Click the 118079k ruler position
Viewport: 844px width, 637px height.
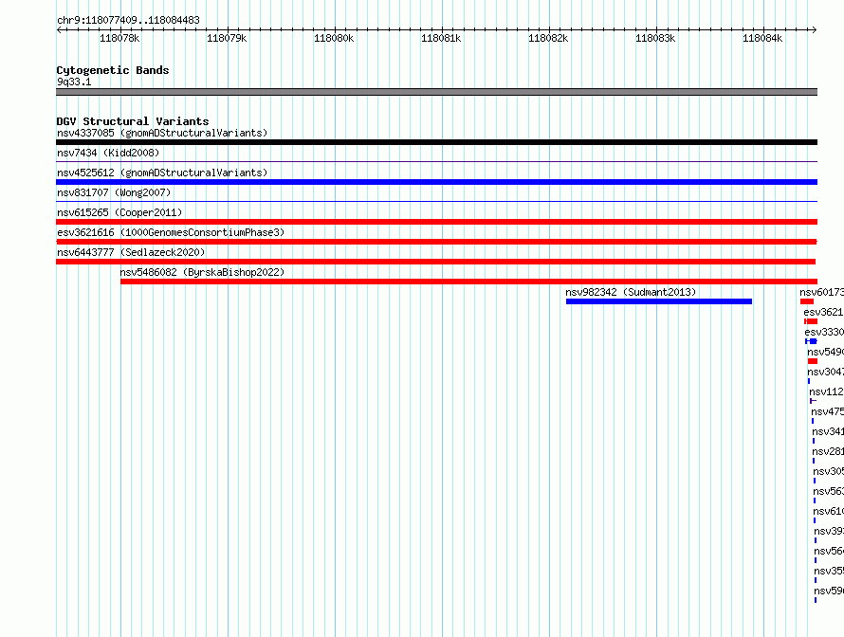pyautogui.click(x=227, y=38)
